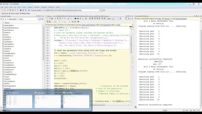Search icon in Current Folder panel
The width and height of the screenshot is (202, 114).
coord(40,19)
